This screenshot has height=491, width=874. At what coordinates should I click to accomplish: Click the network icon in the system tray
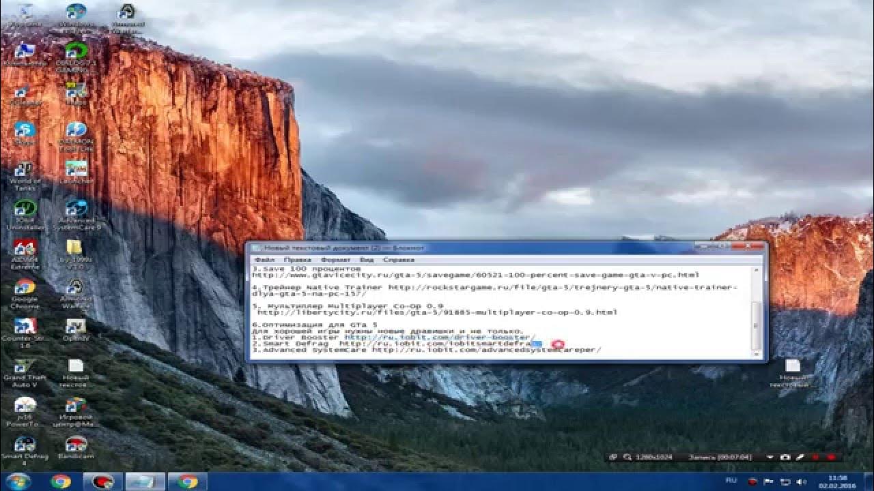point(784,481)
